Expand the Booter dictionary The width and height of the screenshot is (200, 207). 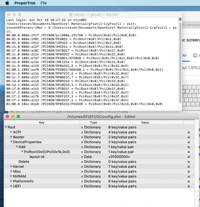[x=11, y=137]
